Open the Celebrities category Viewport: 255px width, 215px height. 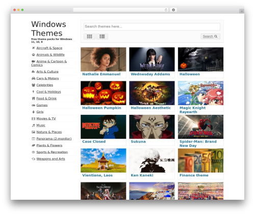click(x=45, y=85)
